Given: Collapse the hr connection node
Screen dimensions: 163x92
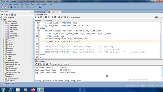Looking at the screenshot, I should tap(2, 20).
